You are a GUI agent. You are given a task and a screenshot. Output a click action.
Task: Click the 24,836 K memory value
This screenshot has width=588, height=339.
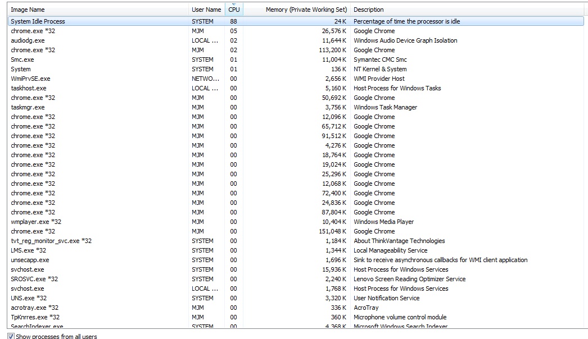(334, 203)
